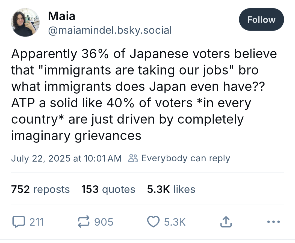View the 752 reposts list

pos(40,189)
